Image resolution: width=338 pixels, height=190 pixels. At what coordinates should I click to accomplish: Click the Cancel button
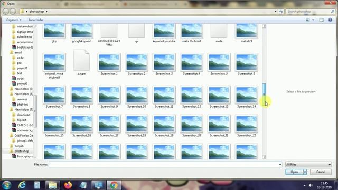click(321, 172)
